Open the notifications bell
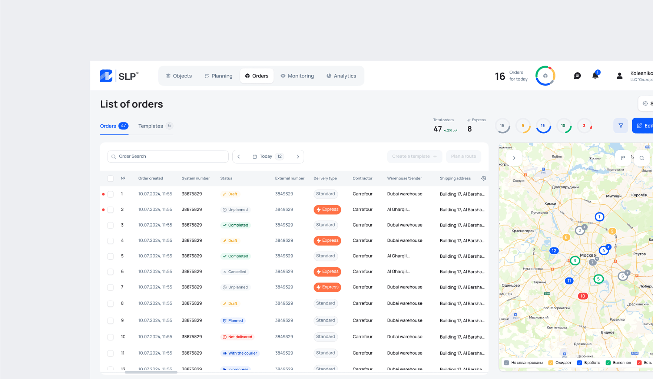This screenshot has width=653, height=379. pyautogui.click(x=595, y=75)
